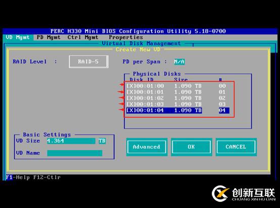Confirm with the OK button

[x=192, y=147]
